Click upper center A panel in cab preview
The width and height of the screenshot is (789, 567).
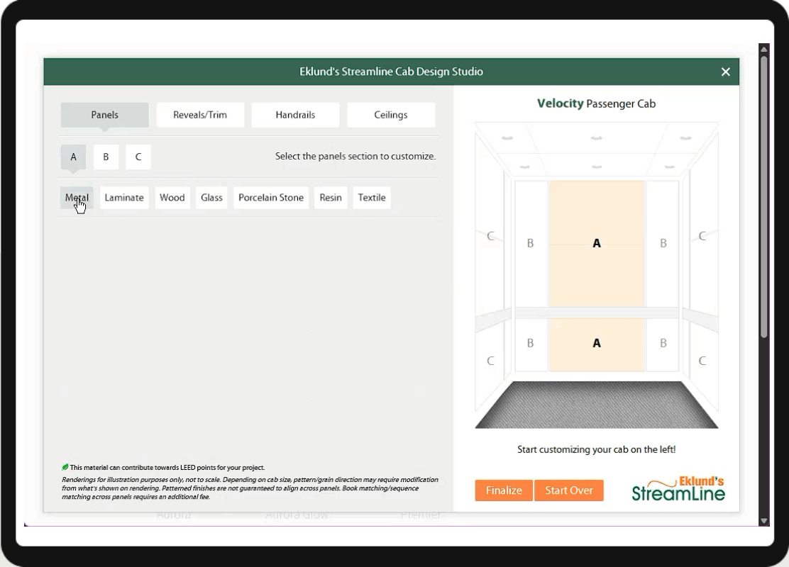[x=597, y=243]
